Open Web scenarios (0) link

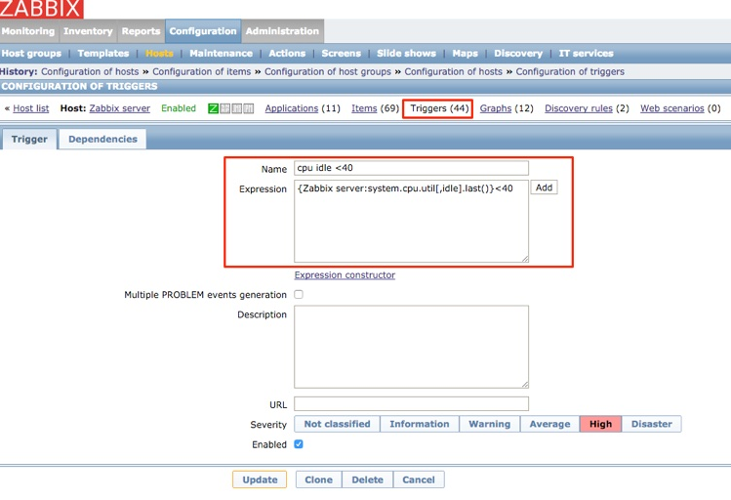[x=671, y=108]
